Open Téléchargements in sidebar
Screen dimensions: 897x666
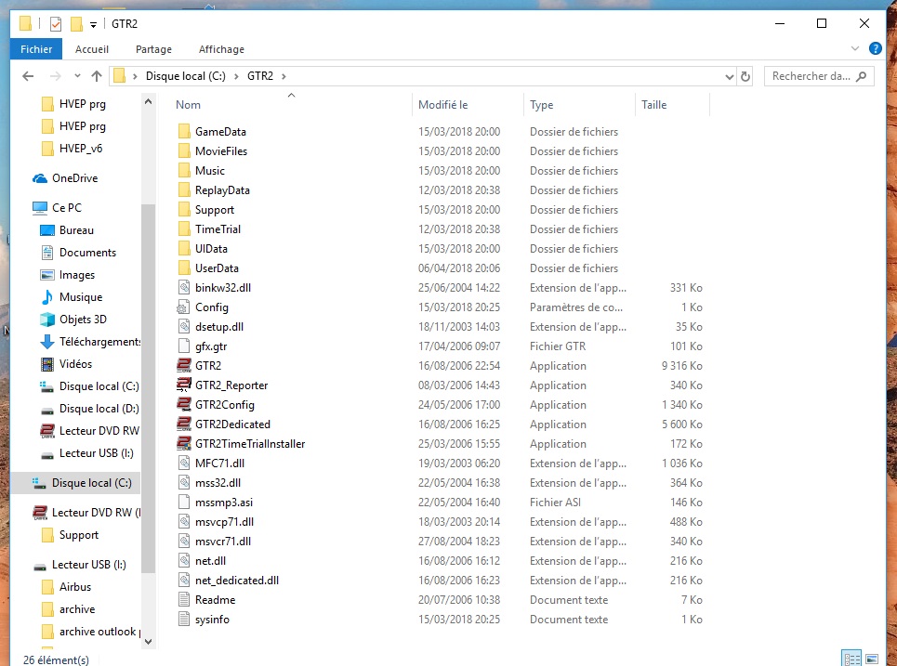click(x=90, y=342)
